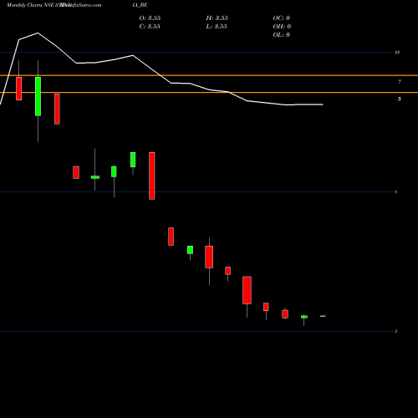Click the 'OH: 0' readout
Image resolution: width=418 pixels, height=418 pixels.
click(x=282, y=27)
